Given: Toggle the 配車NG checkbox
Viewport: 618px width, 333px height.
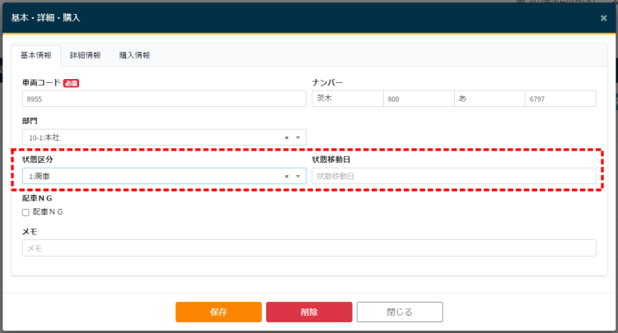Looking at the screenshot, I should coord(26,212).
